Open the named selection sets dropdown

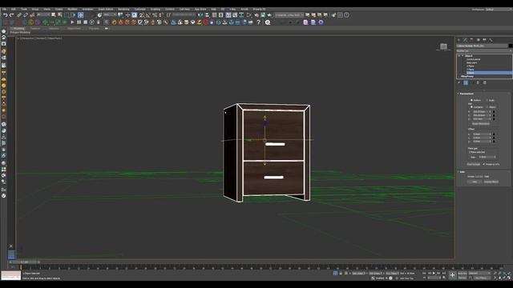184,15
